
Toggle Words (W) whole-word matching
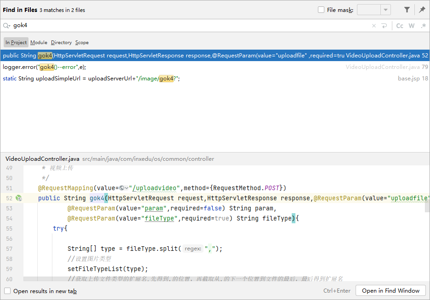pos(411,26)
